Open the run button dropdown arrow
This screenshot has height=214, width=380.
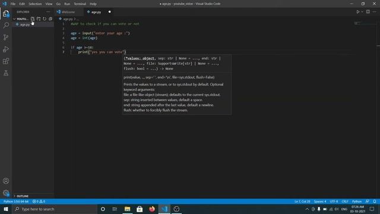point(362,12)
